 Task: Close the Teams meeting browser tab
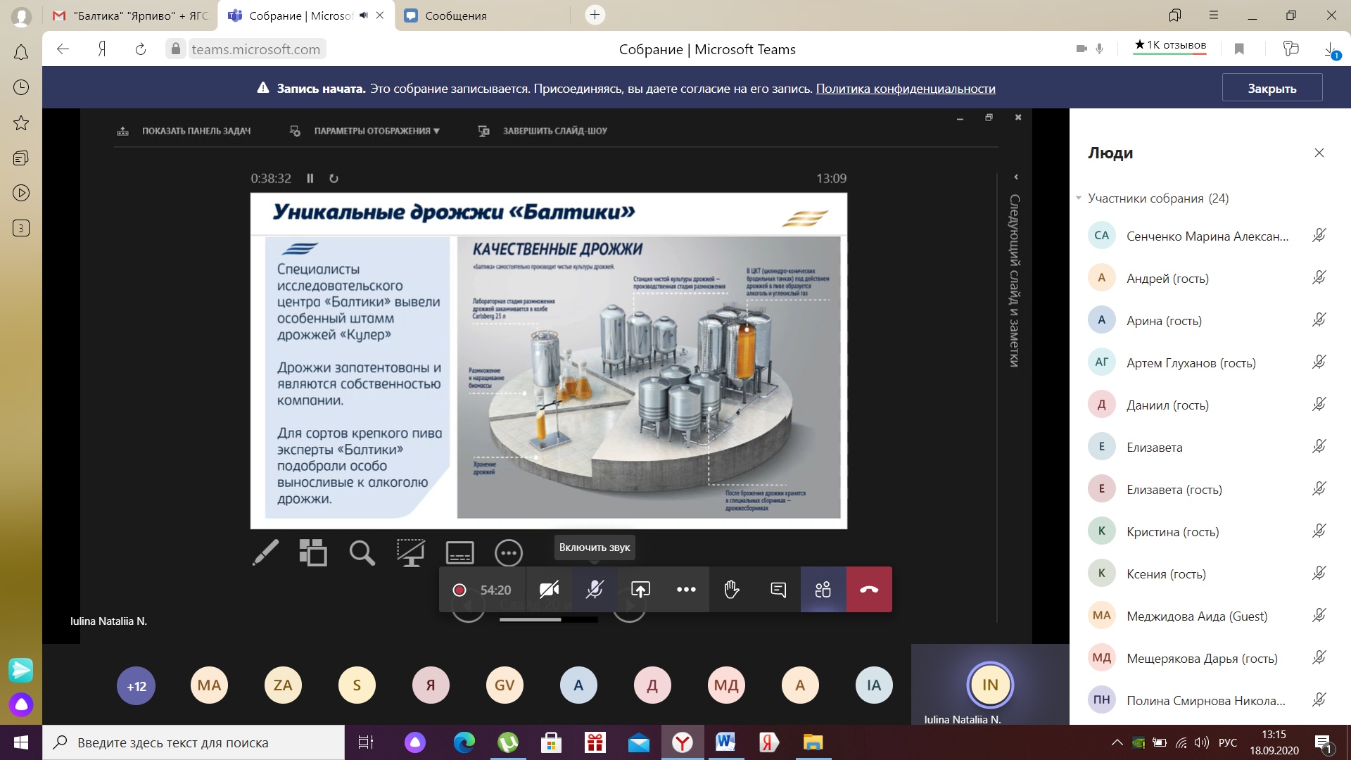(380, 15)
